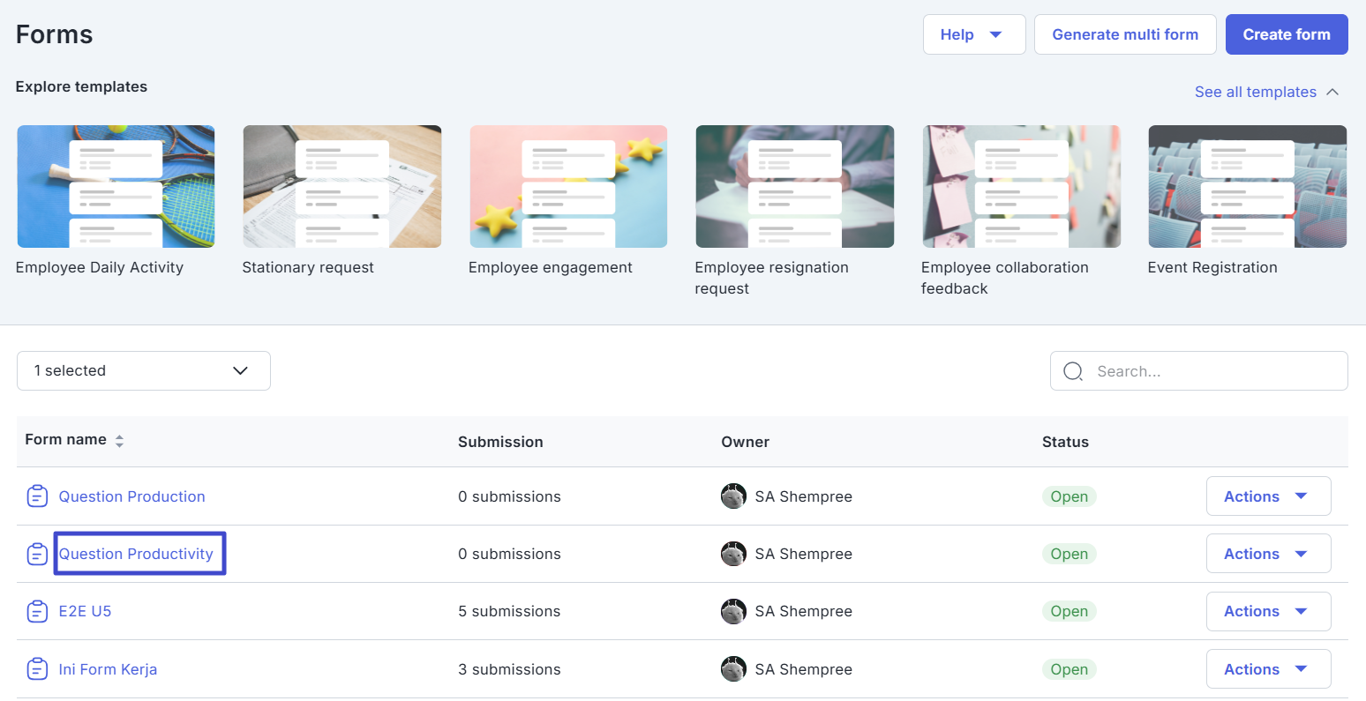Click the owner avatar in Question Production row
The height and width of the screenshot is (701, 1366).
tap(733, 496)
